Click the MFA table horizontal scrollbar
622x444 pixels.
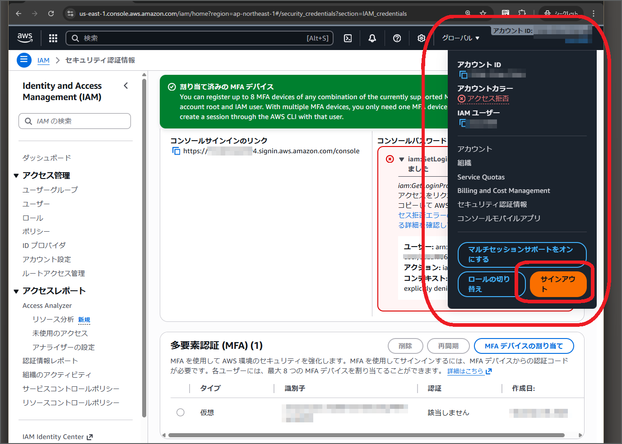[x=366, y=435]
